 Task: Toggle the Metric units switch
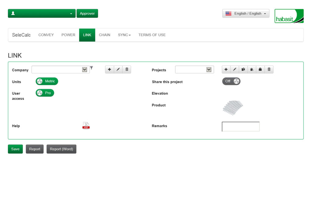tap(47, 81)
